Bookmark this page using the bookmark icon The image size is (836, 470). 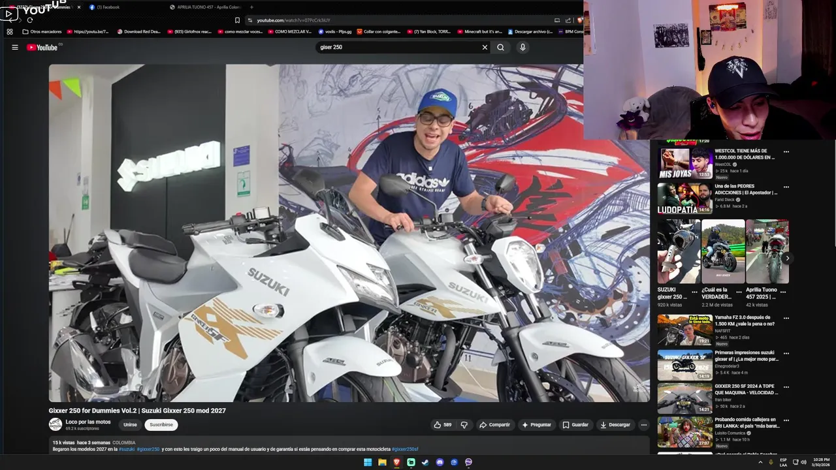coord(237,20)
